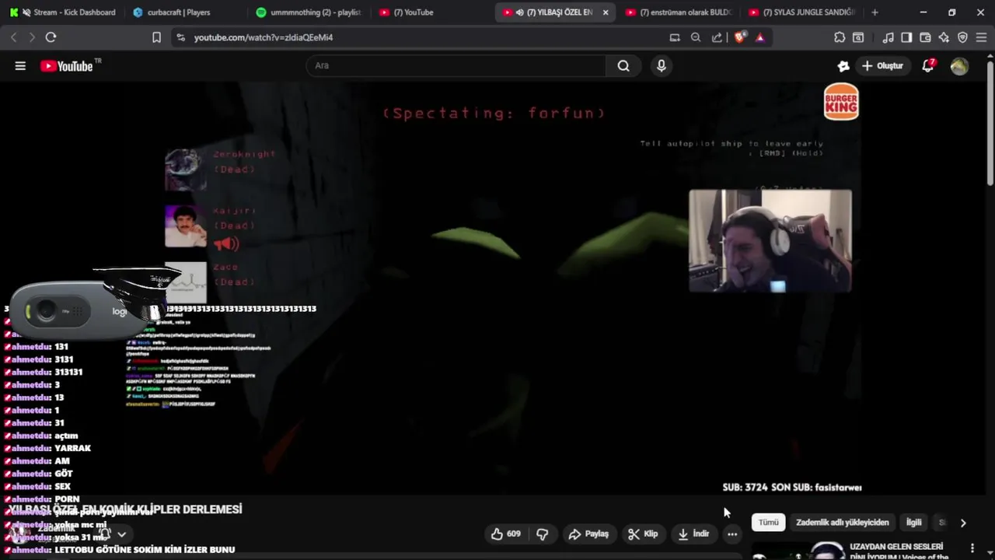Open the YouTube hamburger guide menu
The width and height of the screenshot is (995, 560).
(x=20, y=66)
